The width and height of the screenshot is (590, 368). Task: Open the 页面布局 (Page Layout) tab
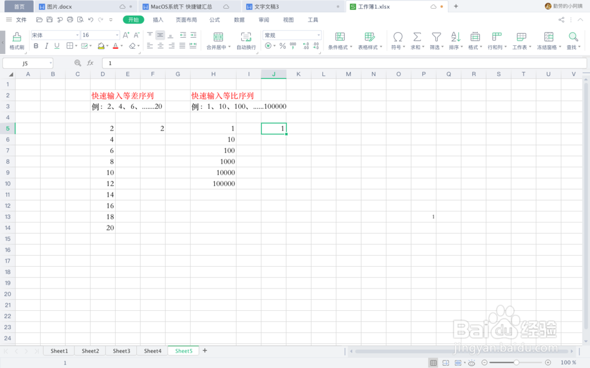pos(186,20)
